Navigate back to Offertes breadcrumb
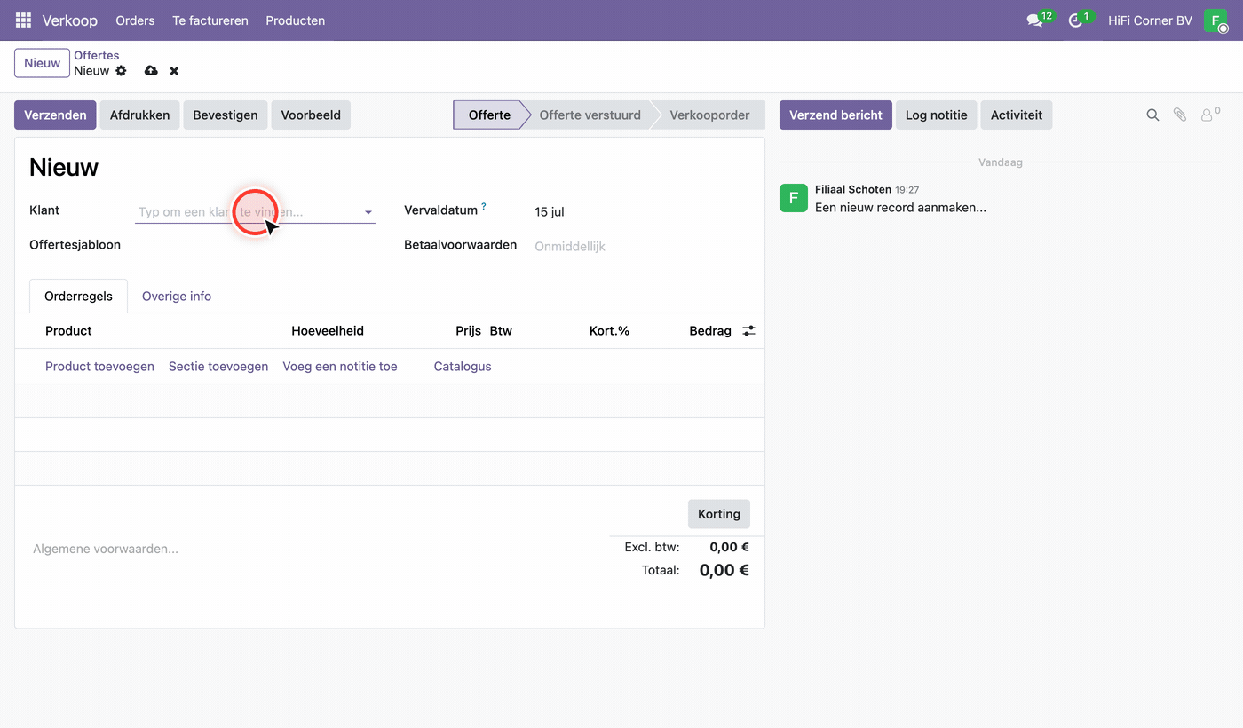The image size is (1243, 728). pos(97,55)
